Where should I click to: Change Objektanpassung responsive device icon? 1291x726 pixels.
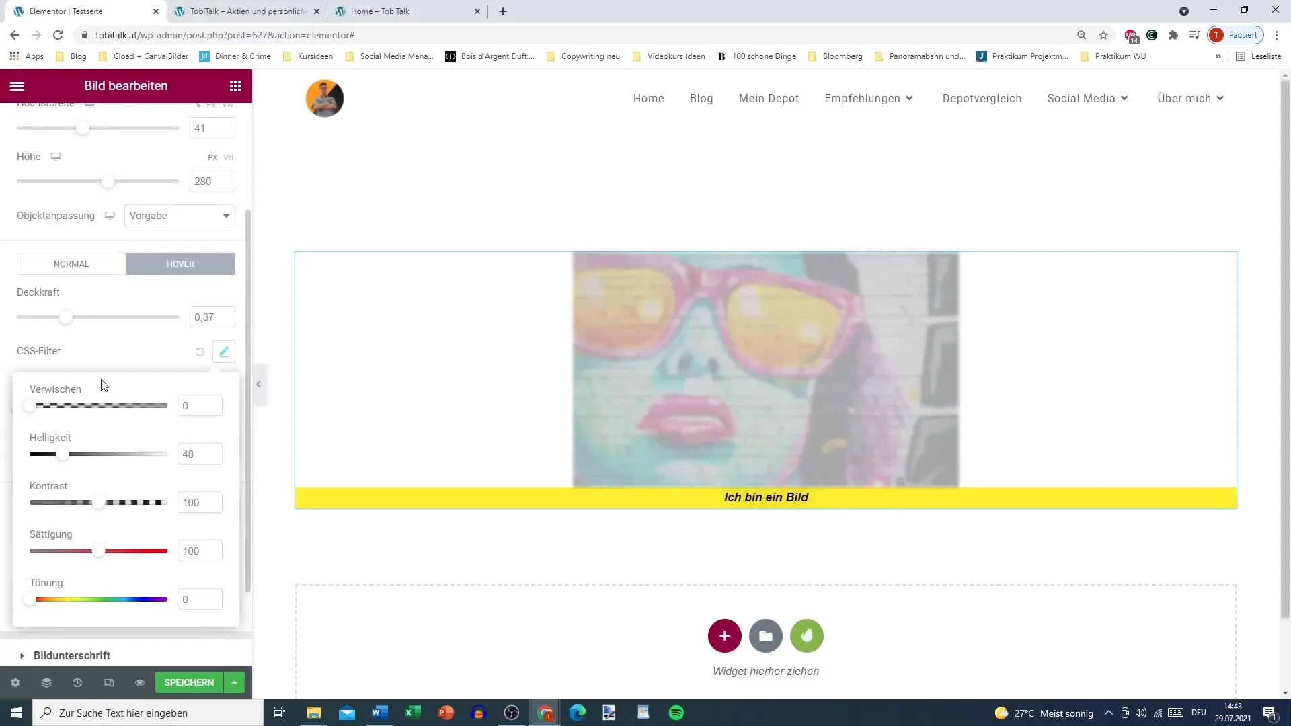pyautogui.click(x=110, y=216)
